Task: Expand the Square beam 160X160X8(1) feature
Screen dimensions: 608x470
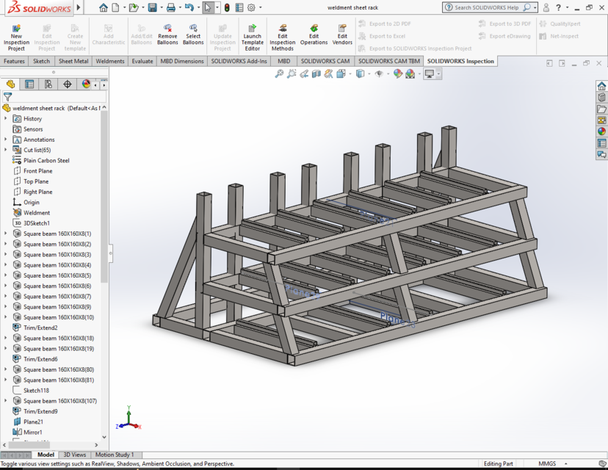Action: pyautogui.click(x=5, y=234)
